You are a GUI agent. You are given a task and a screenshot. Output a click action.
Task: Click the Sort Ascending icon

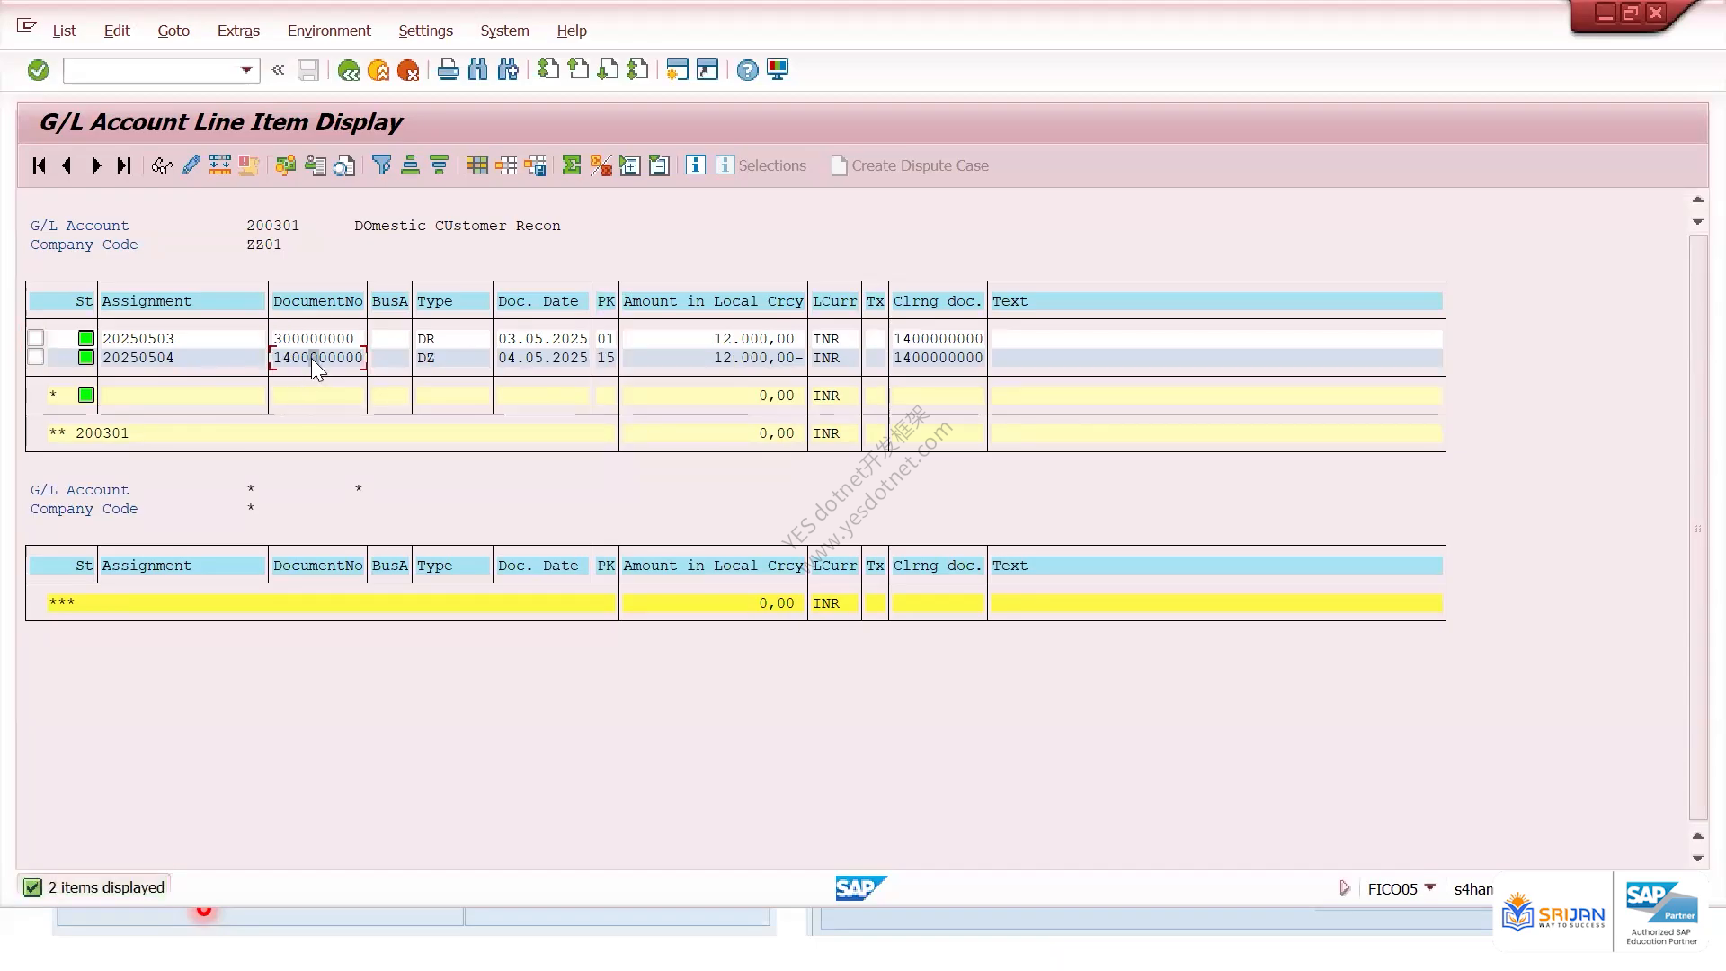(x=410, y=165)
